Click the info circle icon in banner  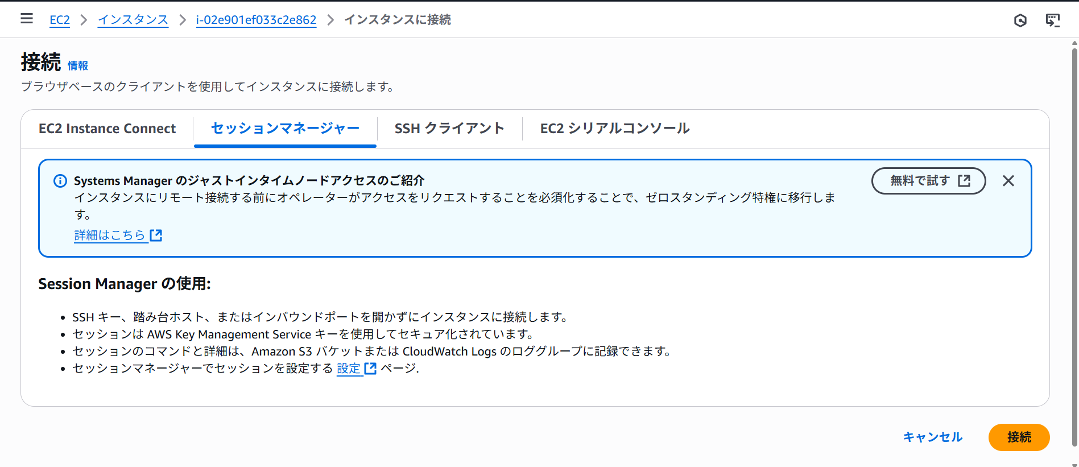pos(60,181)
